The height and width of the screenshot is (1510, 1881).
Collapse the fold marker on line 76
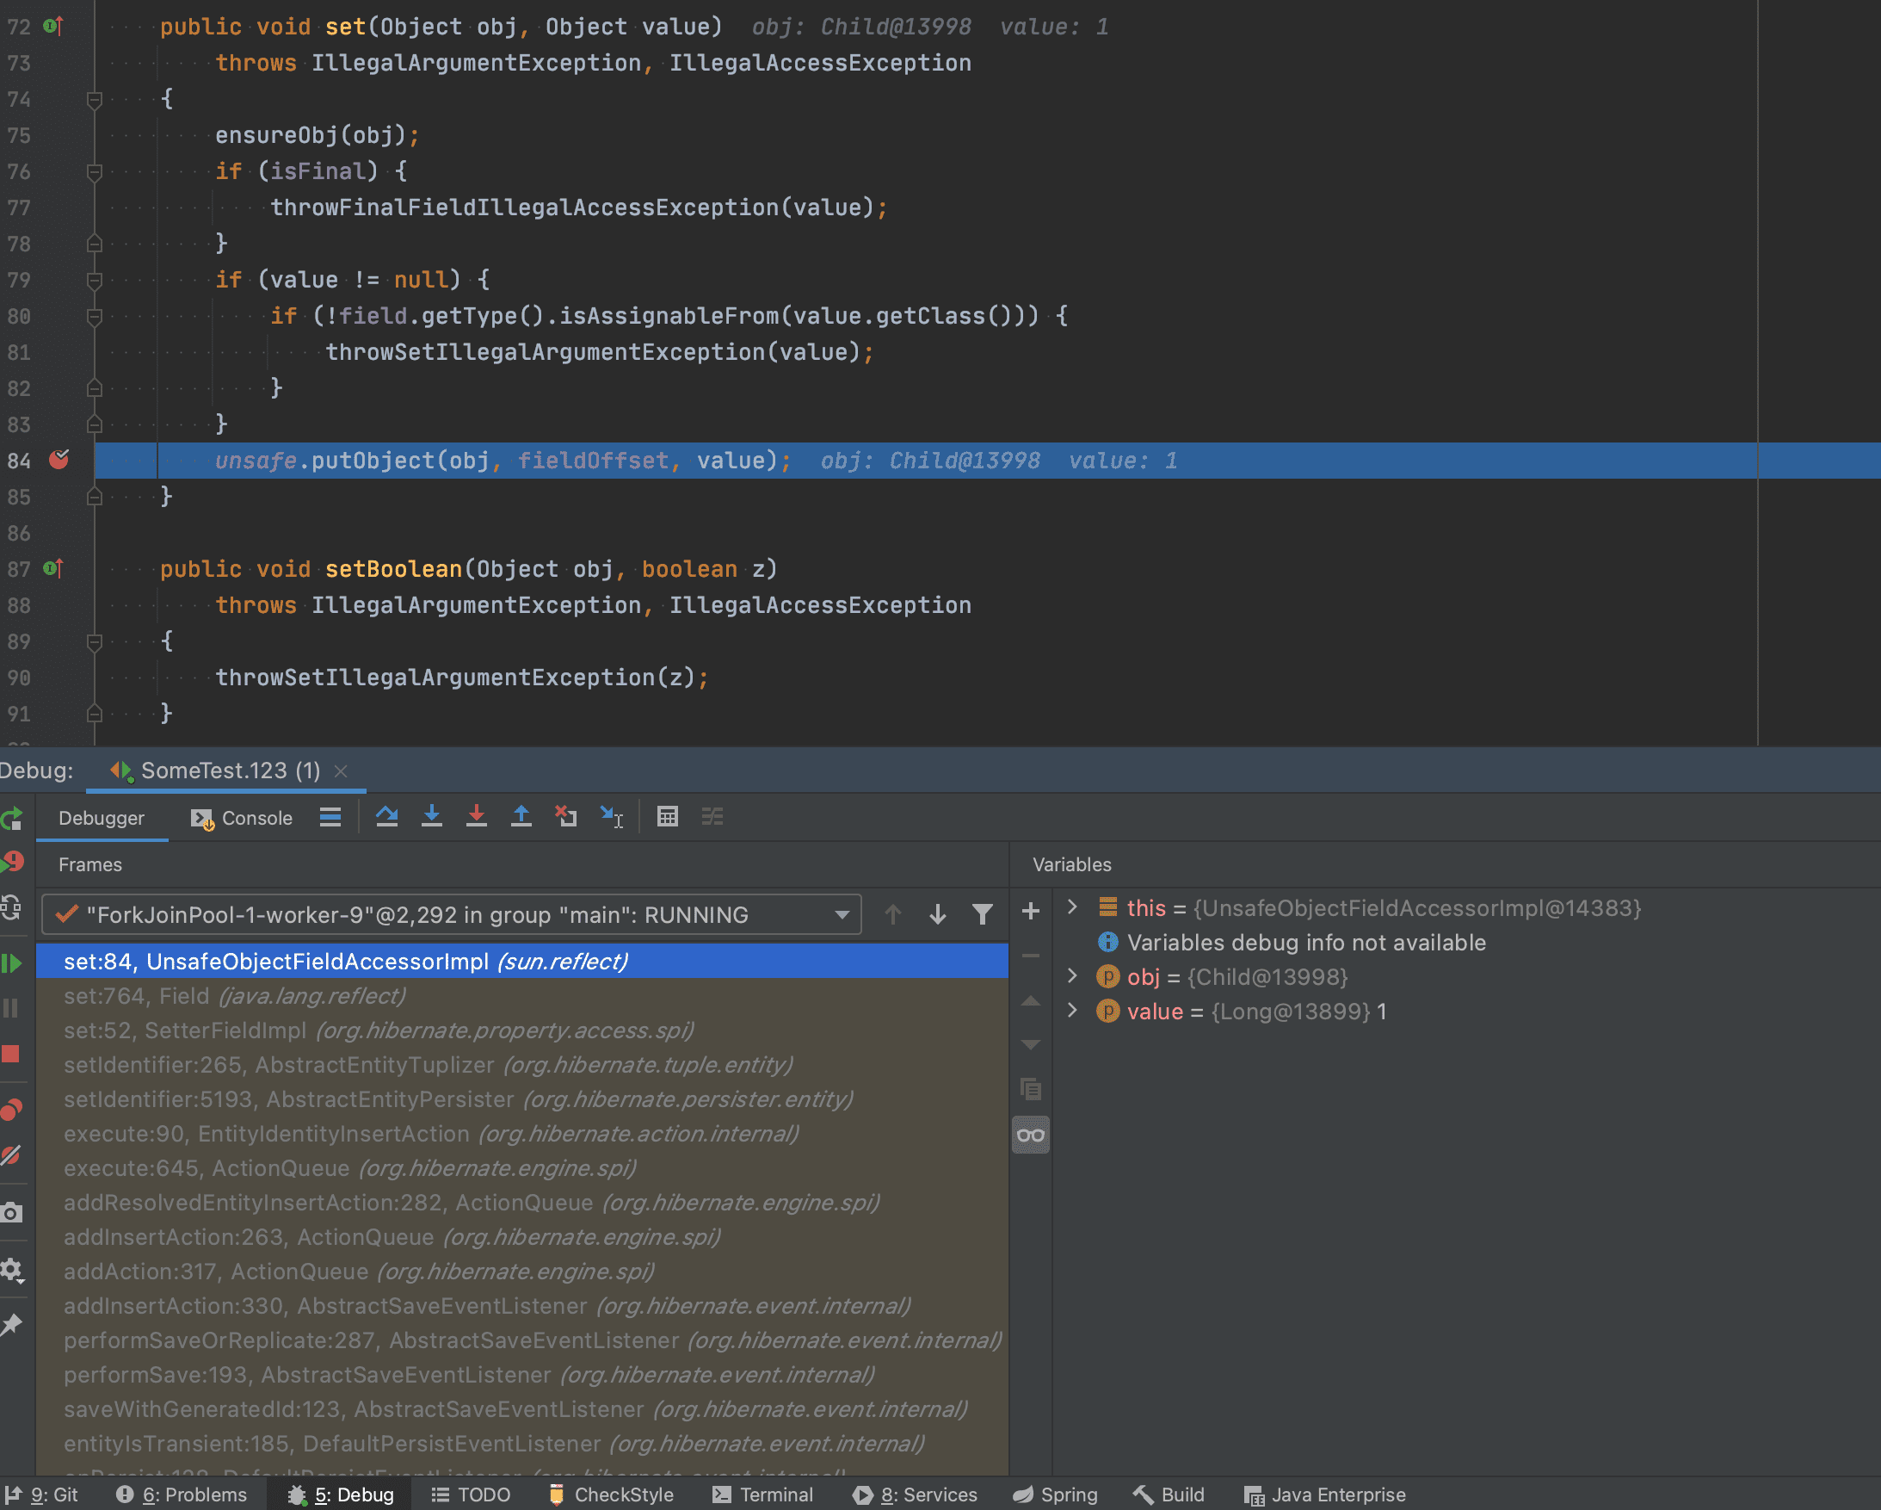point(96,172)
